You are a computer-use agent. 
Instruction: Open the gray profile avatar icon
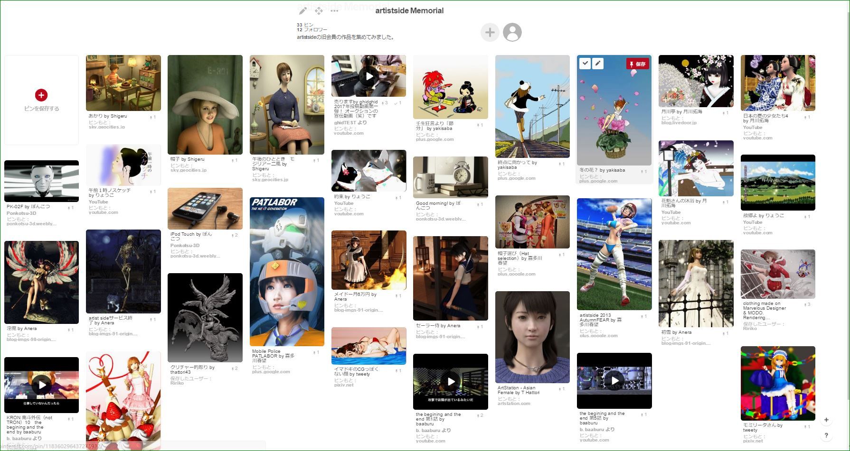512,32
